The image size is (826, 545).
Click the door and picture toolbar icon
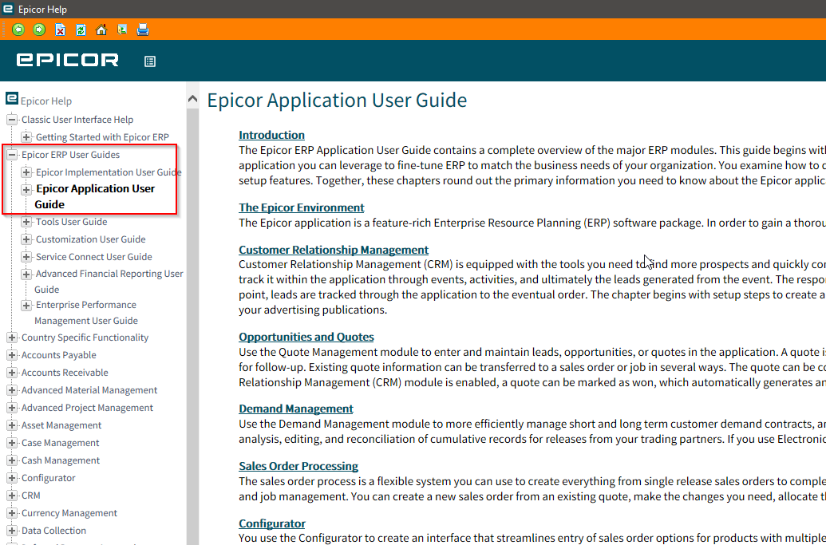121,30
